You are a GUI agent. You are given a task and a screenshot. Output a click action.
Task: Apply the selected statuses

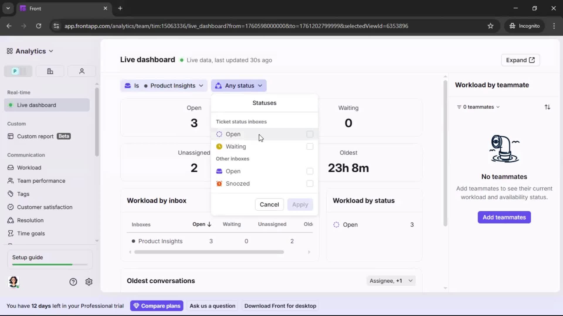(x=300, y=204)
